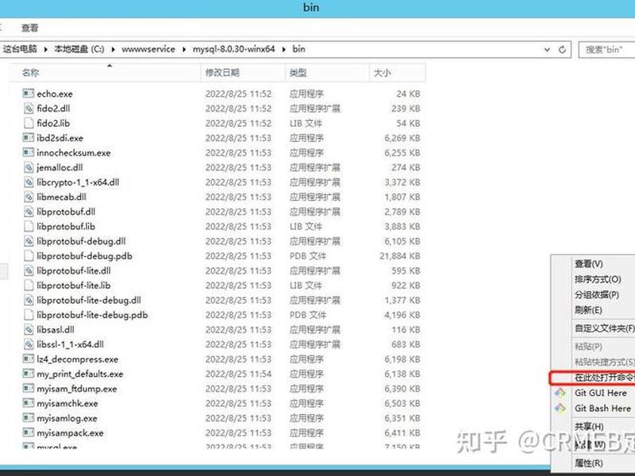Image resolution: width=635 pixels, height=476 pixels.
Task: Click the libprotobuf-lite.lib file icon
Action: coord(29,286)
